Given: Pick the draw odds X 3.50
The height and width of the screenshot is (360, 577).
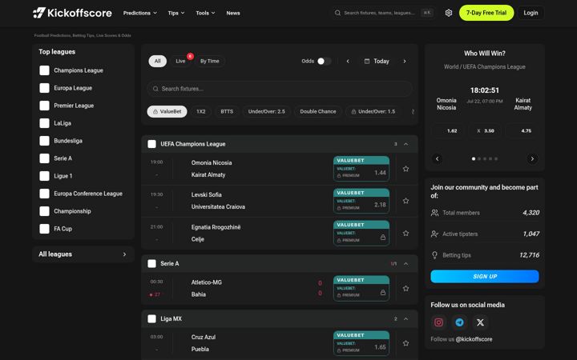Looking at the screenshot, I should [486, 130].
